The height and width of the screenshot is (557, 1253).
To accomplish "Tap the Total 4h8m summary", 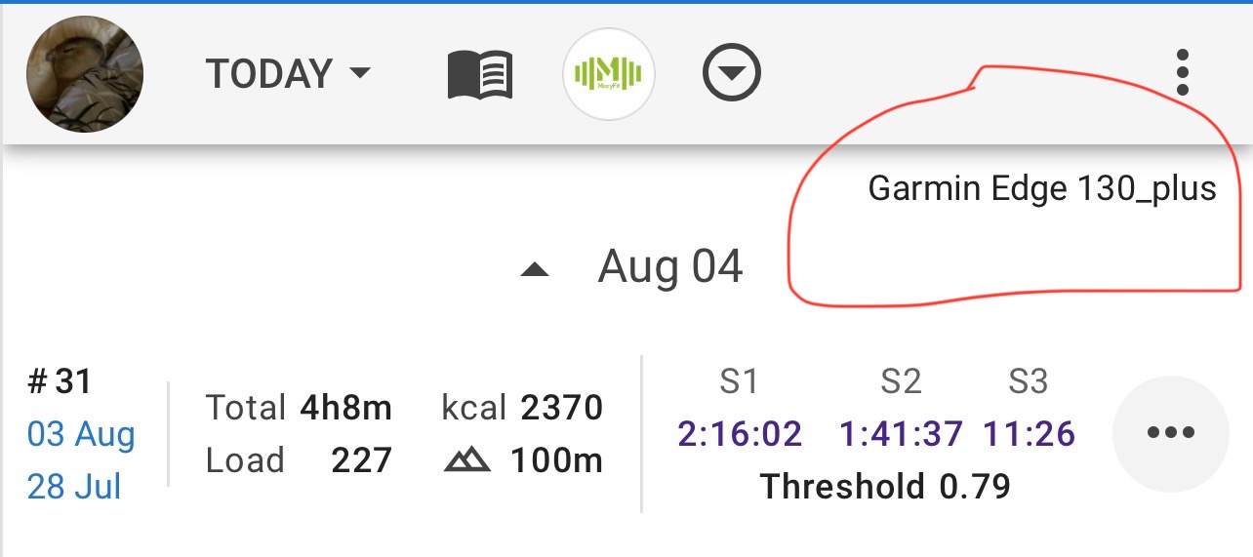I will click(299, 408).
